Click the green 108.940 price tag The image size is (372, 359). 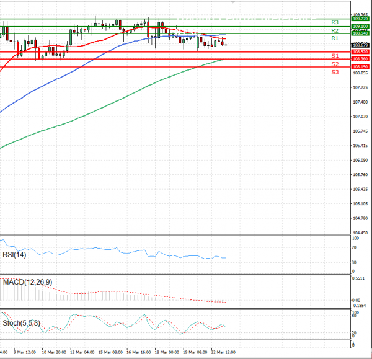tap(360, 33)
